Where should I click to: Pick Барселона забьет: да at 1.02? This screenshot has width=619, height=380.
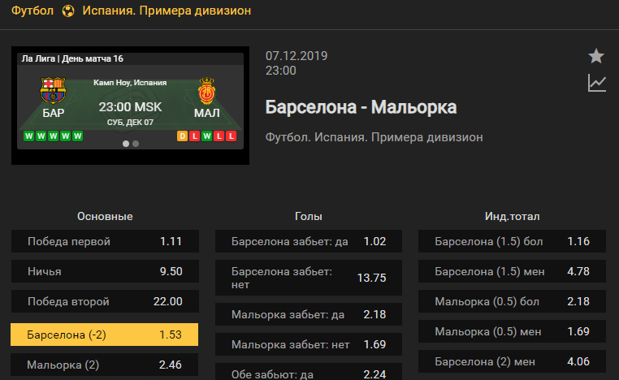pos(309,241)
